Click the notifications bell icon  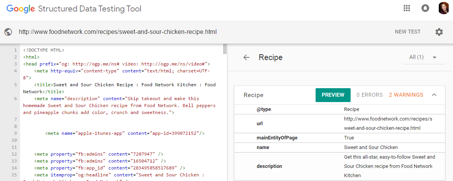pyautogui.click(x=425, y=8)
